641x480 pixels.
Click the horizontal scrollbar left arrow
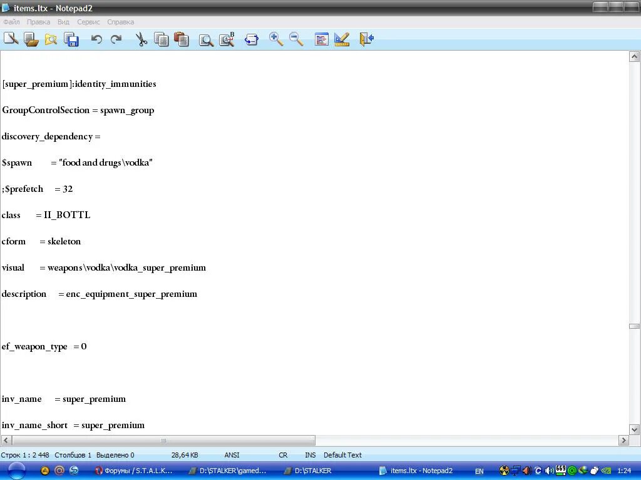tap(6, 441)
